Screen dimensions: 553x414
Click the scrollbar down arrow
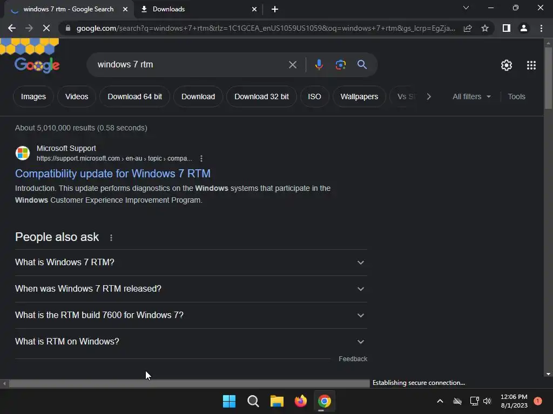point(548,374)
